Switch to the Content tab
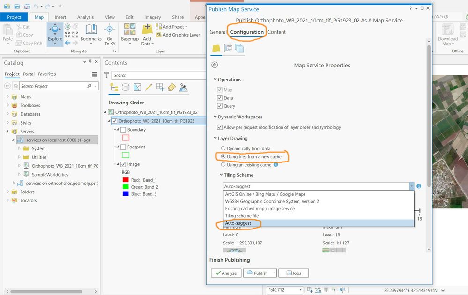The width and height of the screenshot is (468, 295). (276, 32)
